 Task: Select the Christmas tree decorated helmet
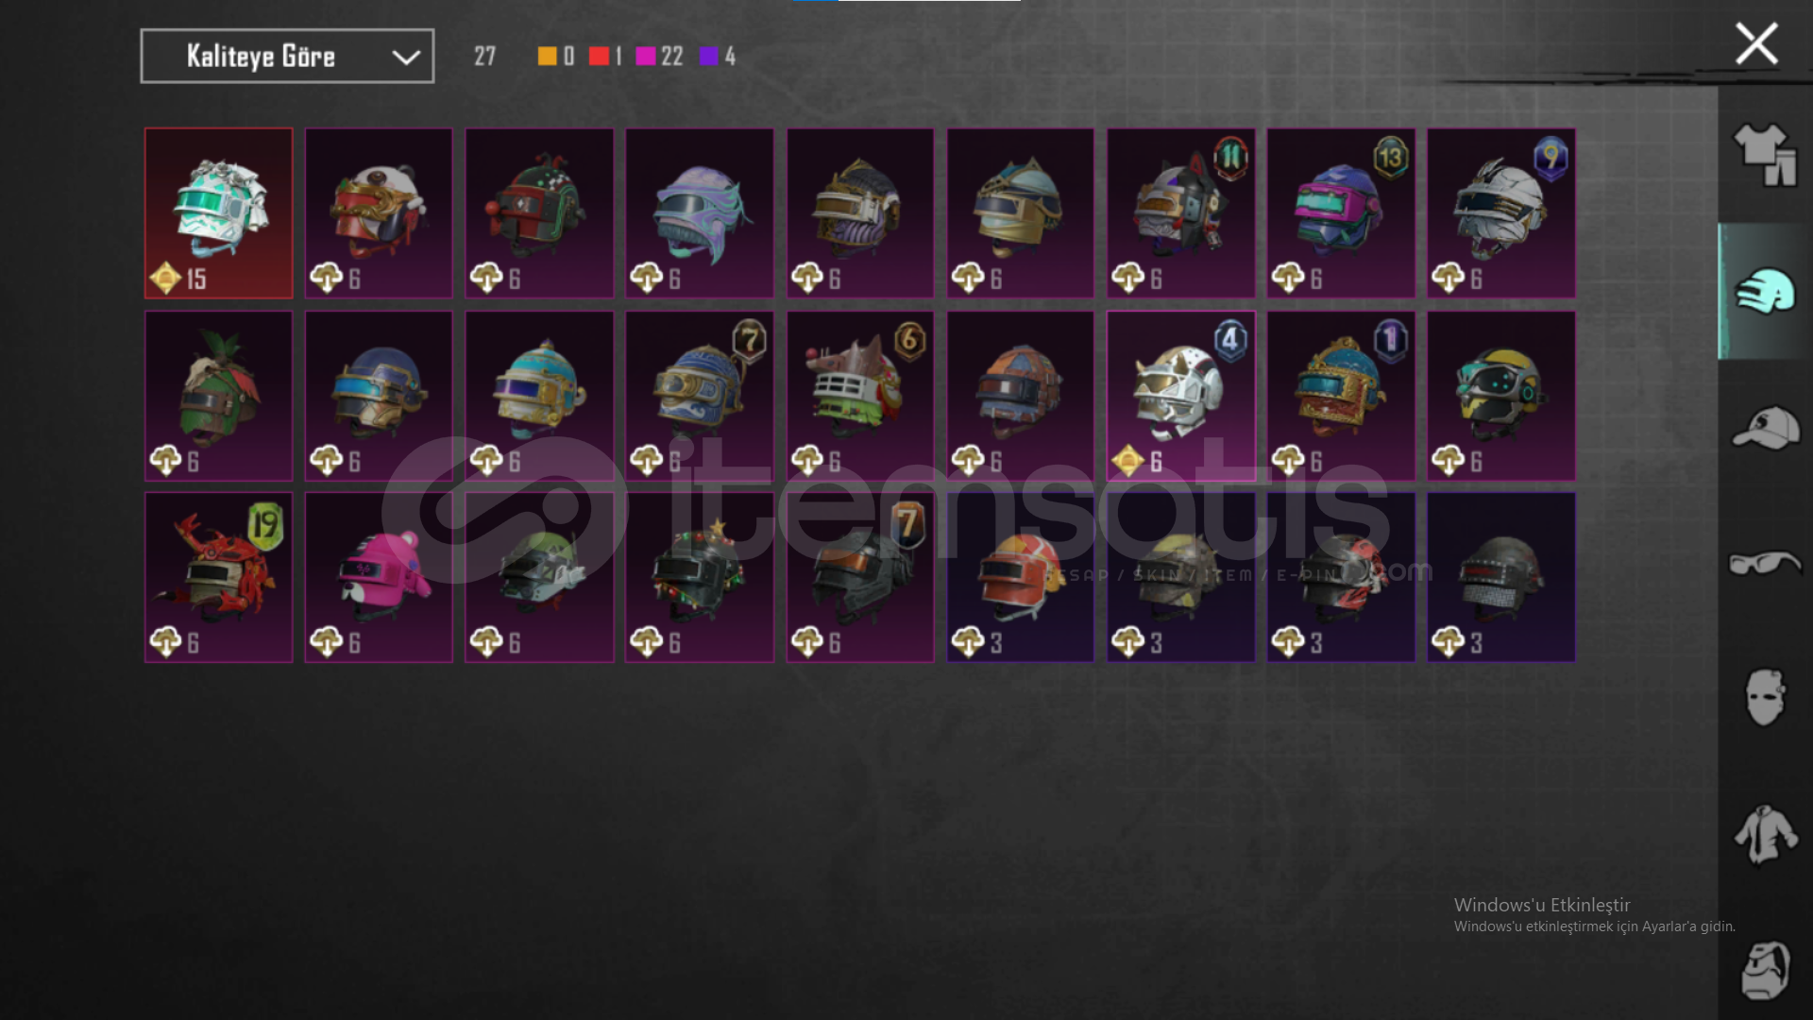click(x=700, y=577)
